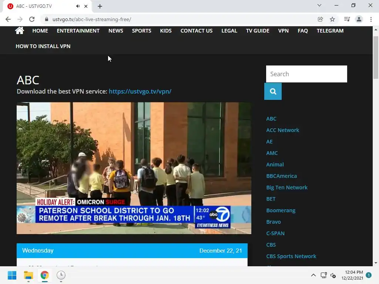Select ACC Network channel link
The image size is (379, 284).
[282, 130]
